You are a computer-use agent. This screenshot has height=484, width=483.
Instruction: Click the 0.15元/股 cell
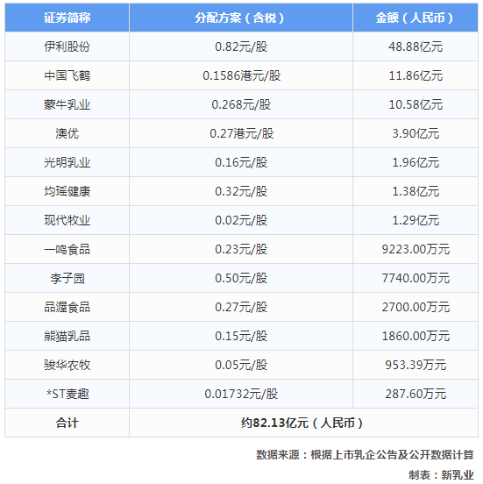[x=241, y=336]
